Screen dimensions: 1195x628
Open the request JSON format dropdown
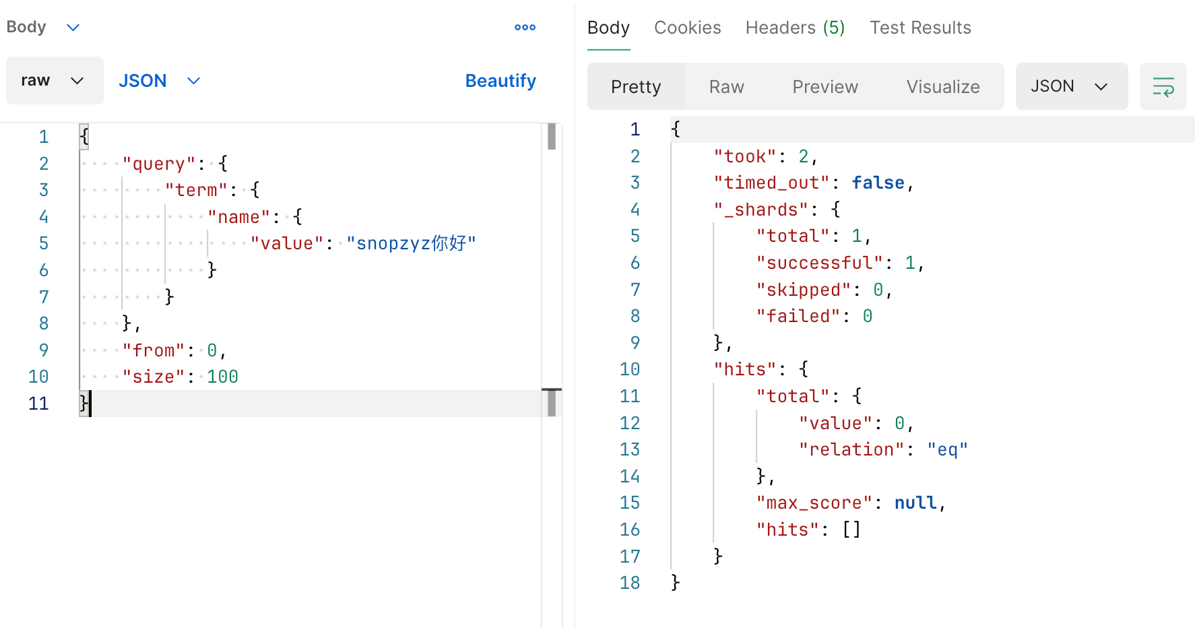160,81
